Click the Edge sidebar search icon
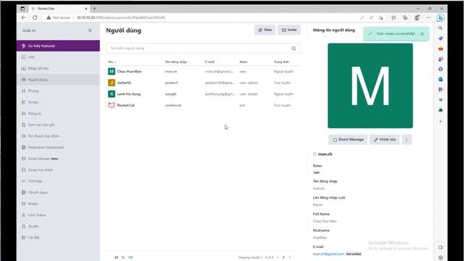The image size is (464, 261). [440, 28]
